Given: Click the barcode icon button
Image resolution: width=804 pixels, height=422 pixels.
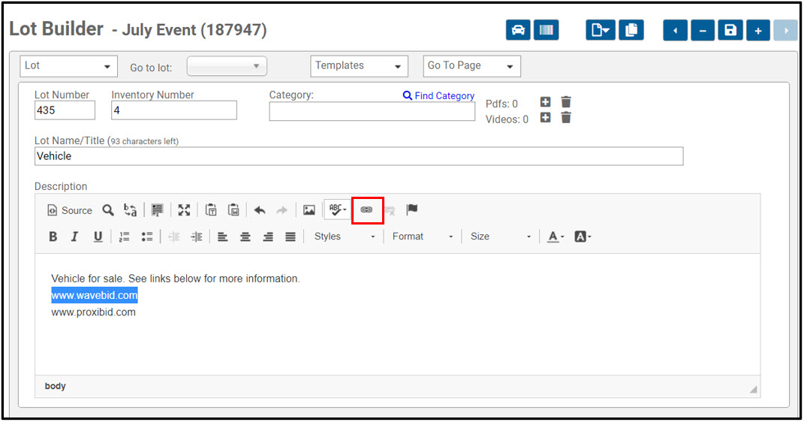Looking at the screenshot, I should [x=546, y=30].
